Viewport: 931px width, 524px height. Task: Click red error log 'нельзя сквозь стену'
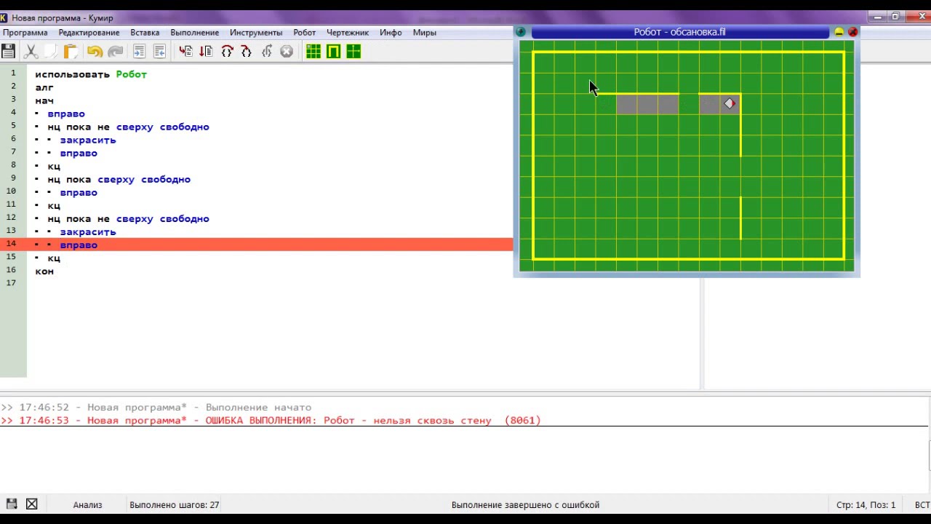(x=432, y=421)
